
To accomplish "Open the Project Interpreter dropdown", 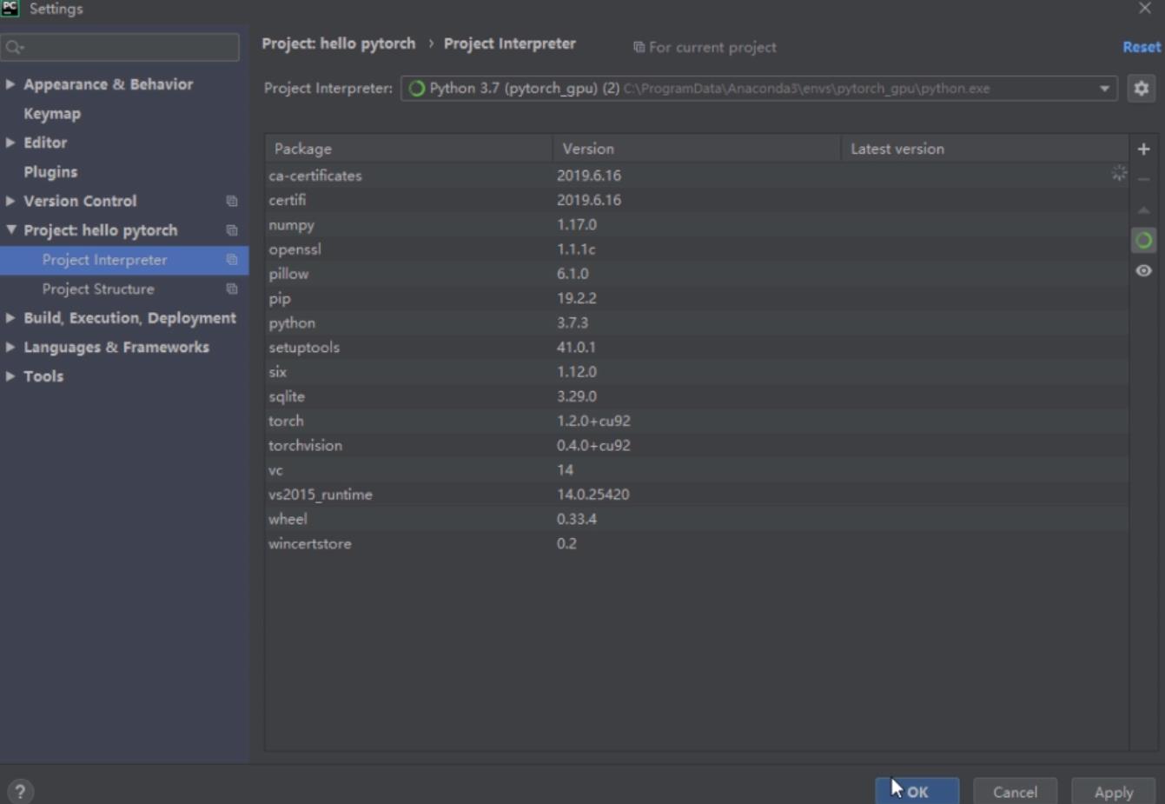I will point(1104,89).
